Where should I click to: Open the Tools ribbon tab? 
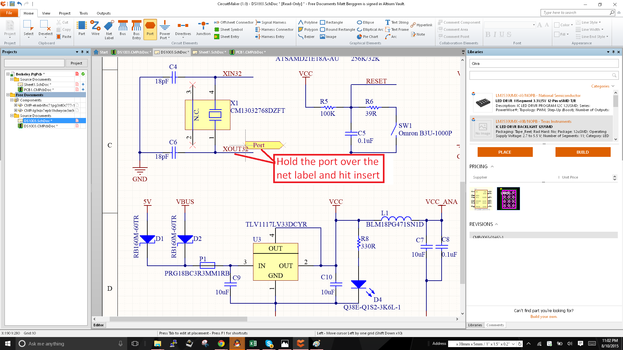point(83,13)
